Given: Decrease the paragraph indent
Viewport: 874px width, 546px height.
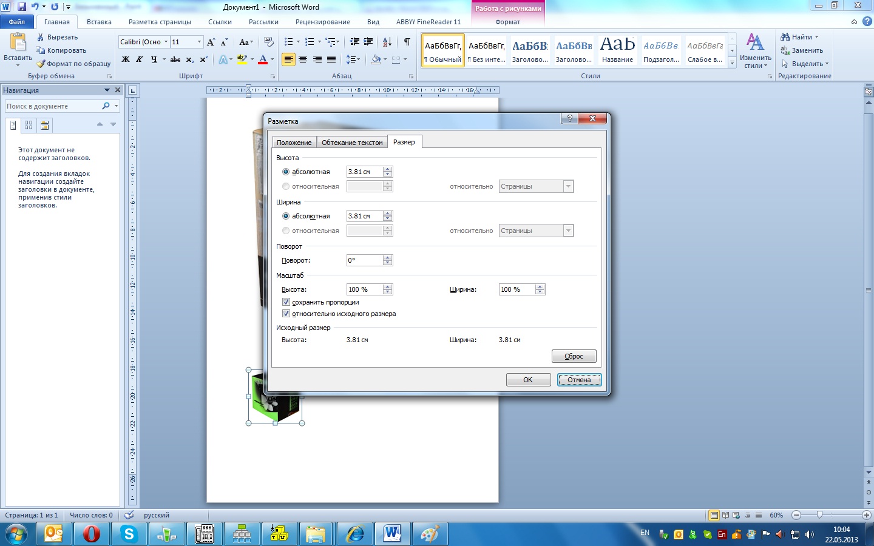Looking at the screenshot, I should (354, 42).
